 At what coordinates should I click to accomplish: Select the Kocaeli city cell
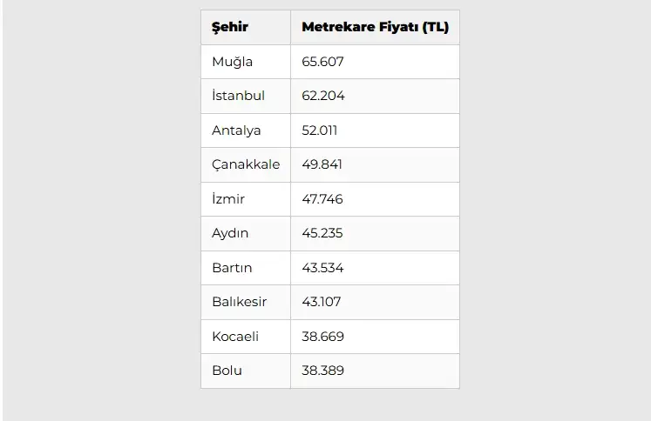pos(235,337)
